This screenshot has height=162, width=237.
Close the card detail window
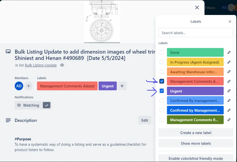tap(197, 7)
